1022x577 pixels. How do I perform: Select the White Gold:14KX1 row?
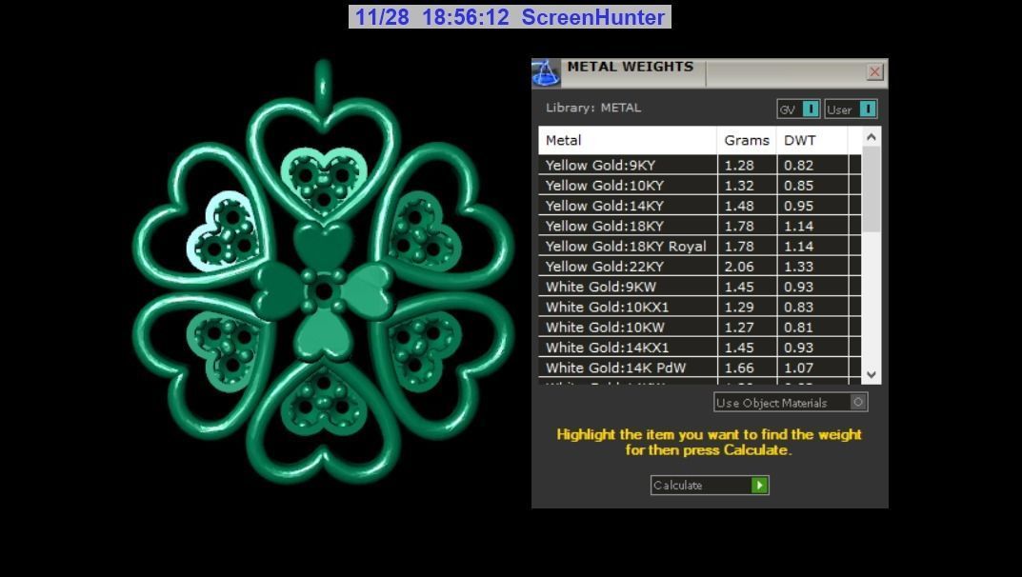[x=699, y=347]
